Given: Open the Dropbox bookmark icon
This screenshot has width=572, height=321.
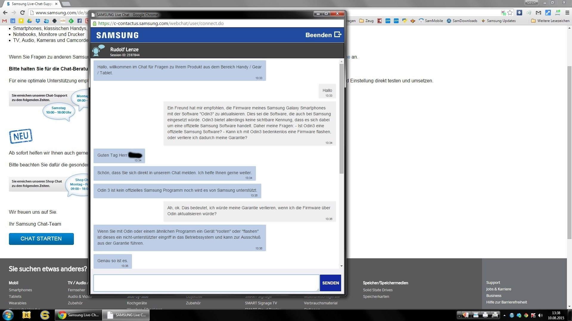Looking at the screenshot, I should 38,21.
